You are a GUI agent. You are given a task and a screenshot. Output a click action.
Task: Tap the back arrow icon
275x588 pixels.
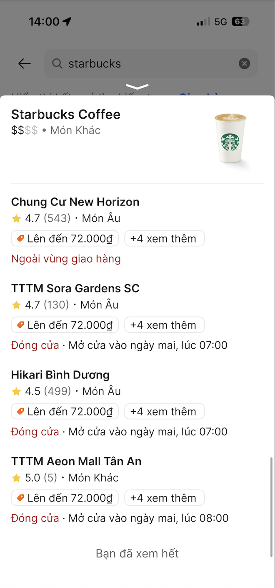click(x=25, y=63)
